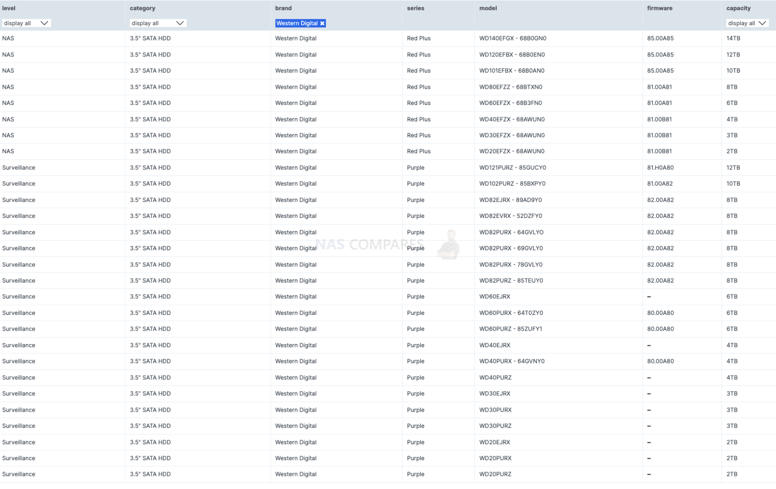
Task: Sort by the firmware column header
Action: (x=660, y=8)
